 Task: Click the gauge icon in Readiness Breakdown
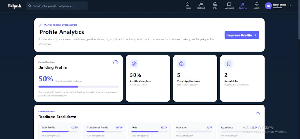[258, 114]
